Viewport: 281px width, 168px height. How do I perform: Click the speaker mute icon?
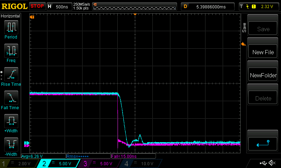point(272,163)
